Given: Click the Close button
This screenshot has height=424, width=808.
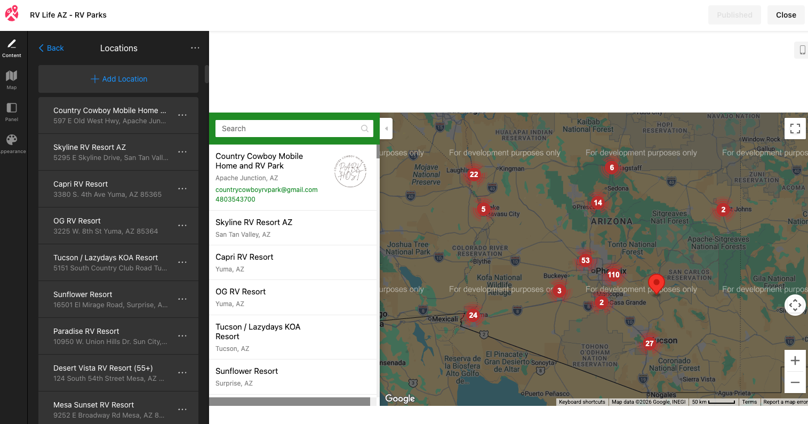Looking at the screenshot, I should (786, 15).
